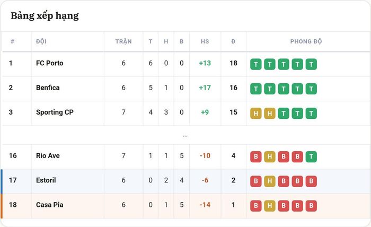
Task: Click Casa Pia's first red B badge
Action: (256, 206)
